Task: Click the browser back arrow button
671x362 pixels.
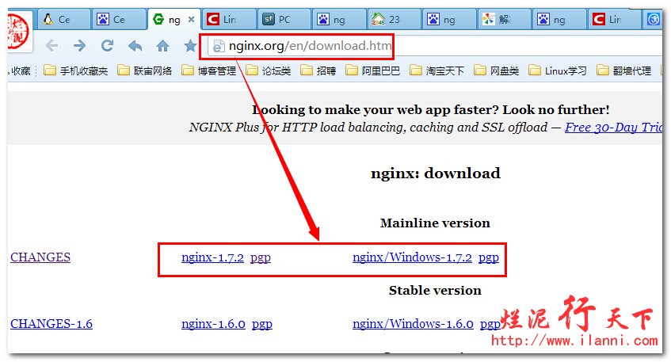Action: [52, 46]
